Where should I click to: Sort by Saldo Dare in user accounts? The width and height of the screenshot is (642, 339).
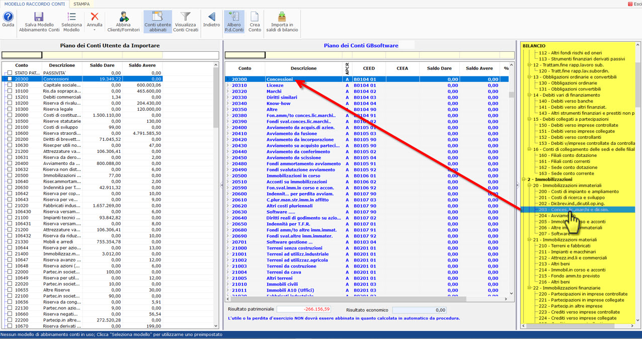102,65
